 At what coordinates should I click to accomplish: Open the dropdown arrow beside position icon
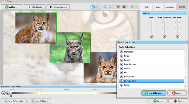pos(127,7)
